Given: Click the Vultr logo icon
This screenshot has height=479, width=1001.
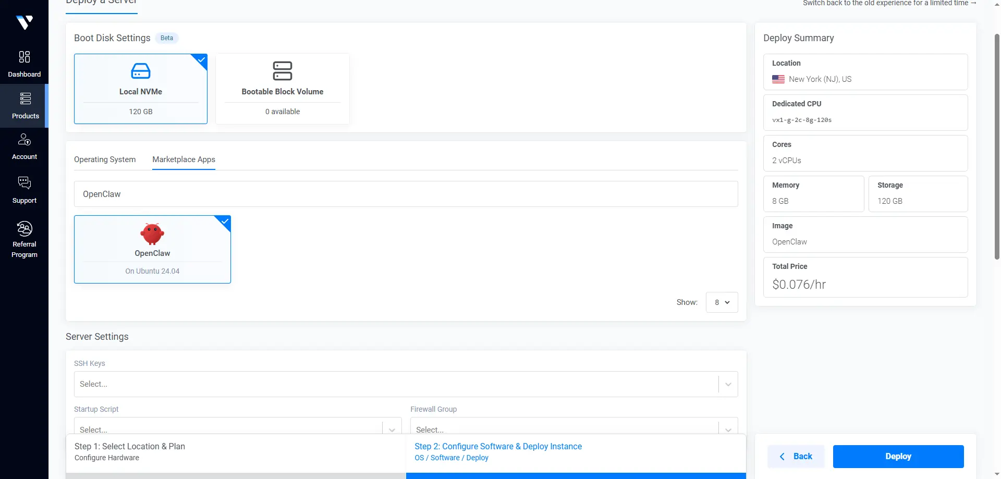Looking at the screenshot, I should [x=25, y=22].
